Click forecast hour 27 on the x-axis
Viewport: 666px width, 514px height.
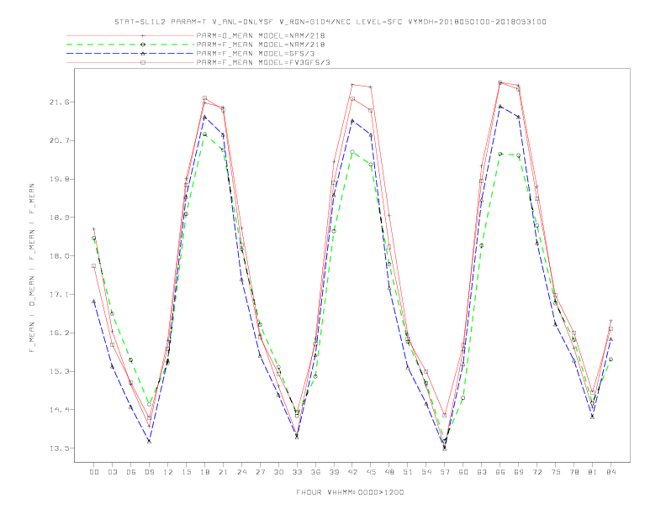[x=260, y=472]
